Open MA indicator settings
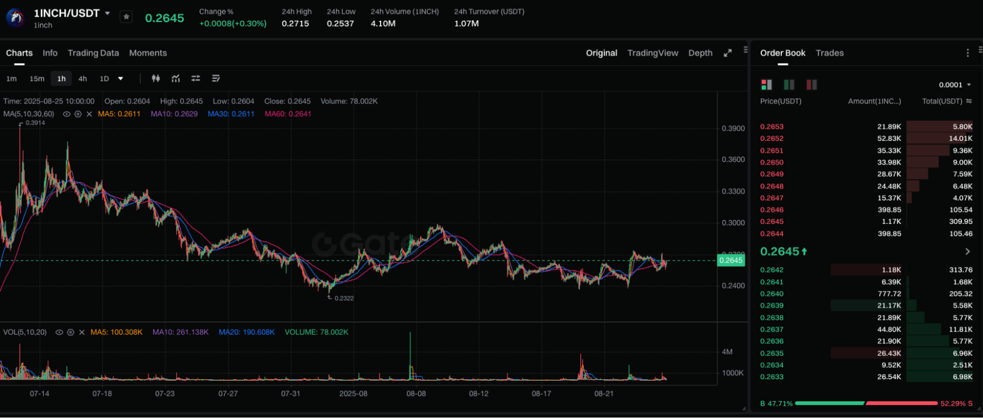Image resolution: width=983 pixels, height=418 pixels. [x=78, y=114]
